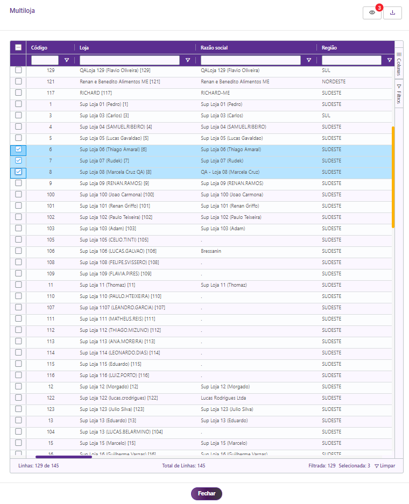Select "Sup Loja 101 (Renan Griffo) [101]"
The height and width of the screenshot is (504, 409).
coord(115,205)
